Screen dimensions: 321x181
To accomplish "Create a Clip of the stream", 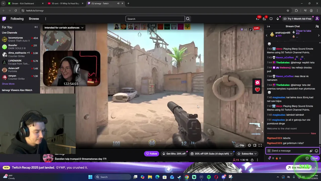I will coord(240,145).
